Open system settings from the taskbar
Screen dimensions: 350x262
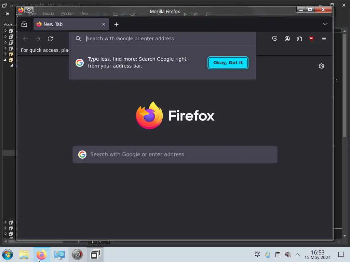coord(59,254)
